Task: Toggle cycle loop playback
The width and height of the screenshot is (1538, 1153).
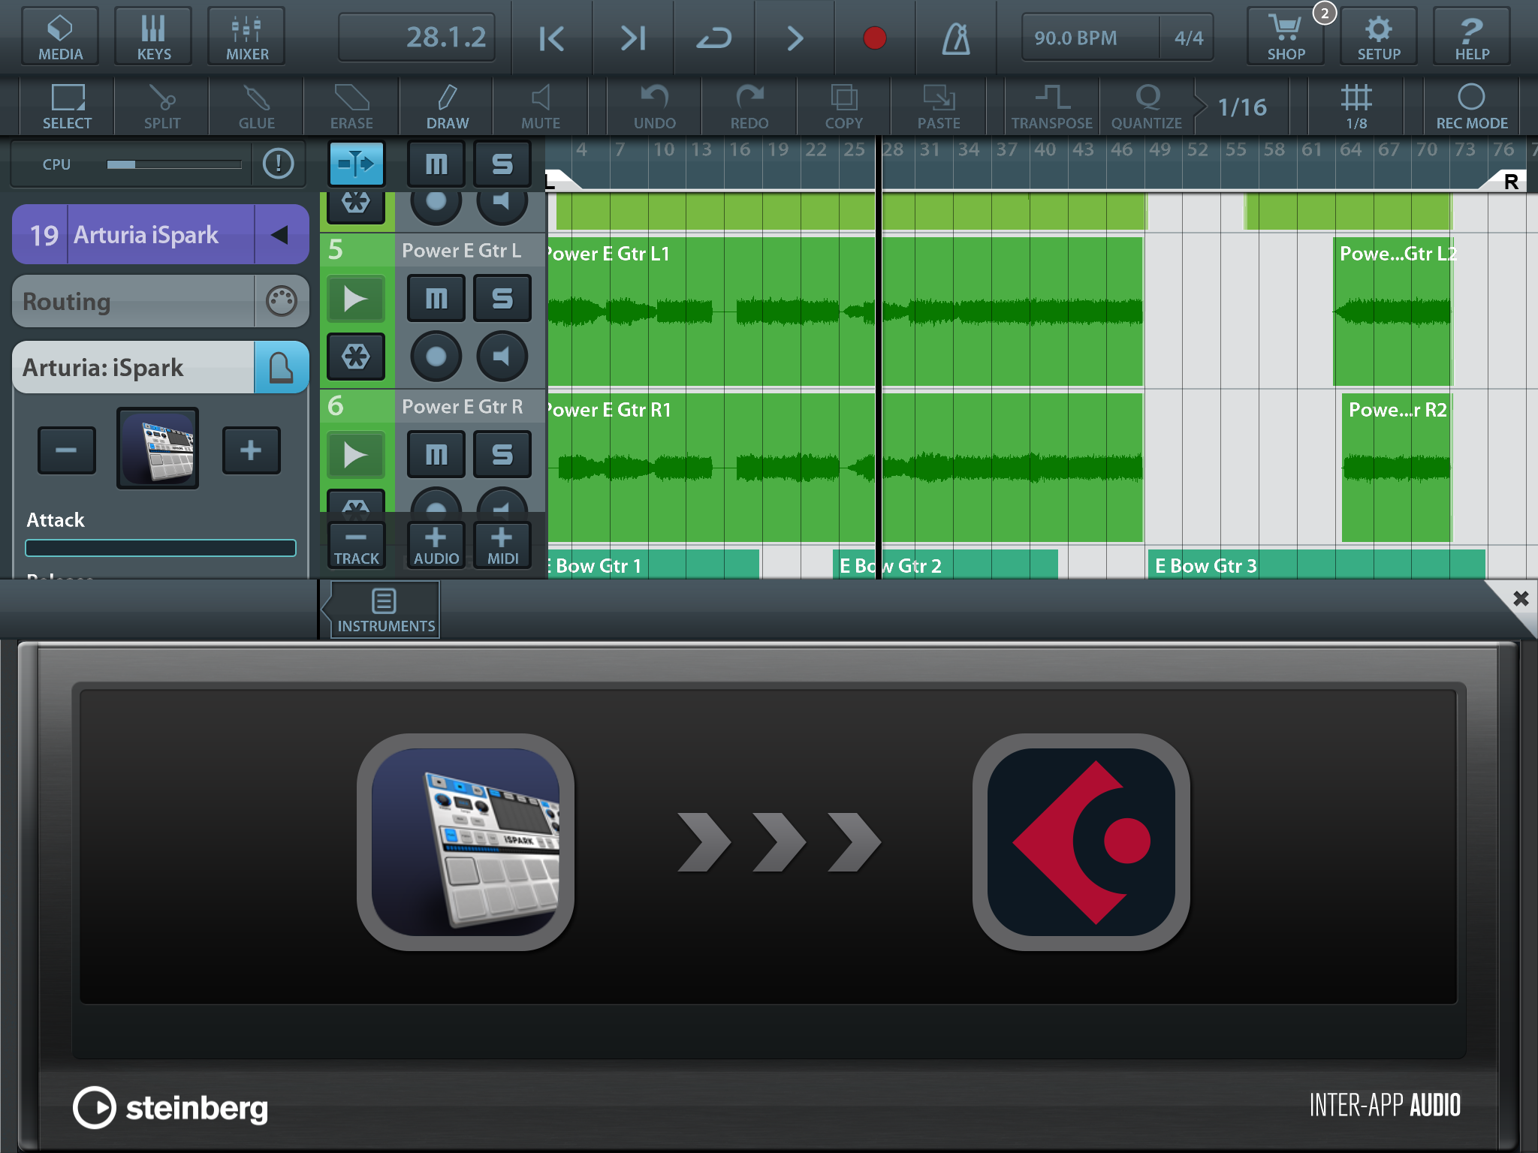Action: click(x=714, y=38)
